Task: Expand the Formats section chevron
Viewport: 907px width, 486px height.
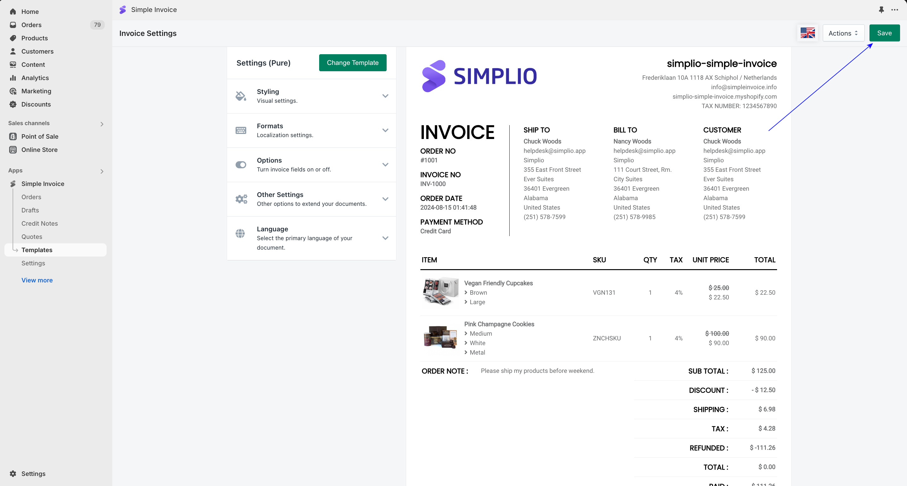Action: 385,130
